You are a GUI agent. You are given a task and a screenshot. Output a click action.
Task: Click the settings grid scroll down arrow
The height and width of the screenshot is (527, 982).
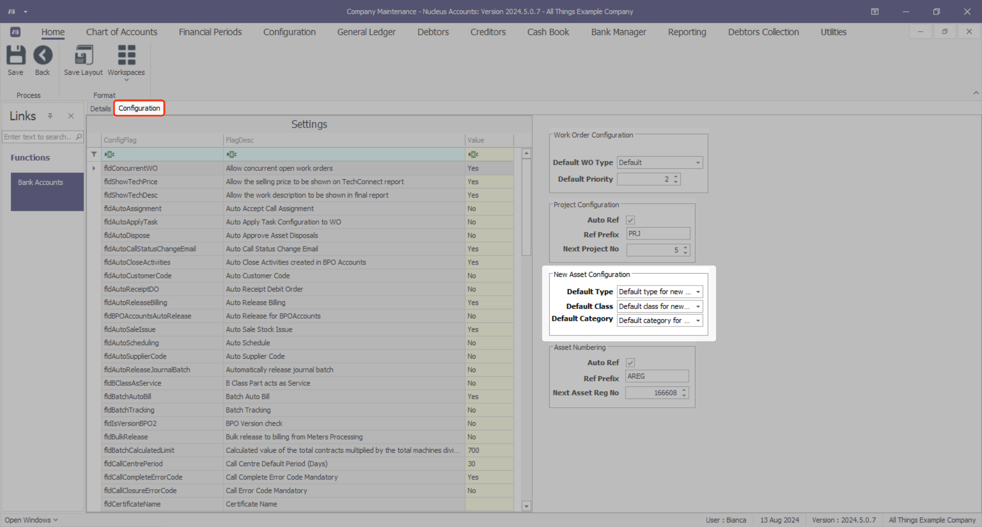(526, 506)
